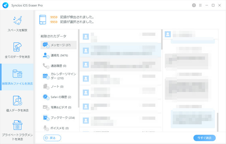
Task: Click the conversation pane scrollbar
Action: click(218, 122)
